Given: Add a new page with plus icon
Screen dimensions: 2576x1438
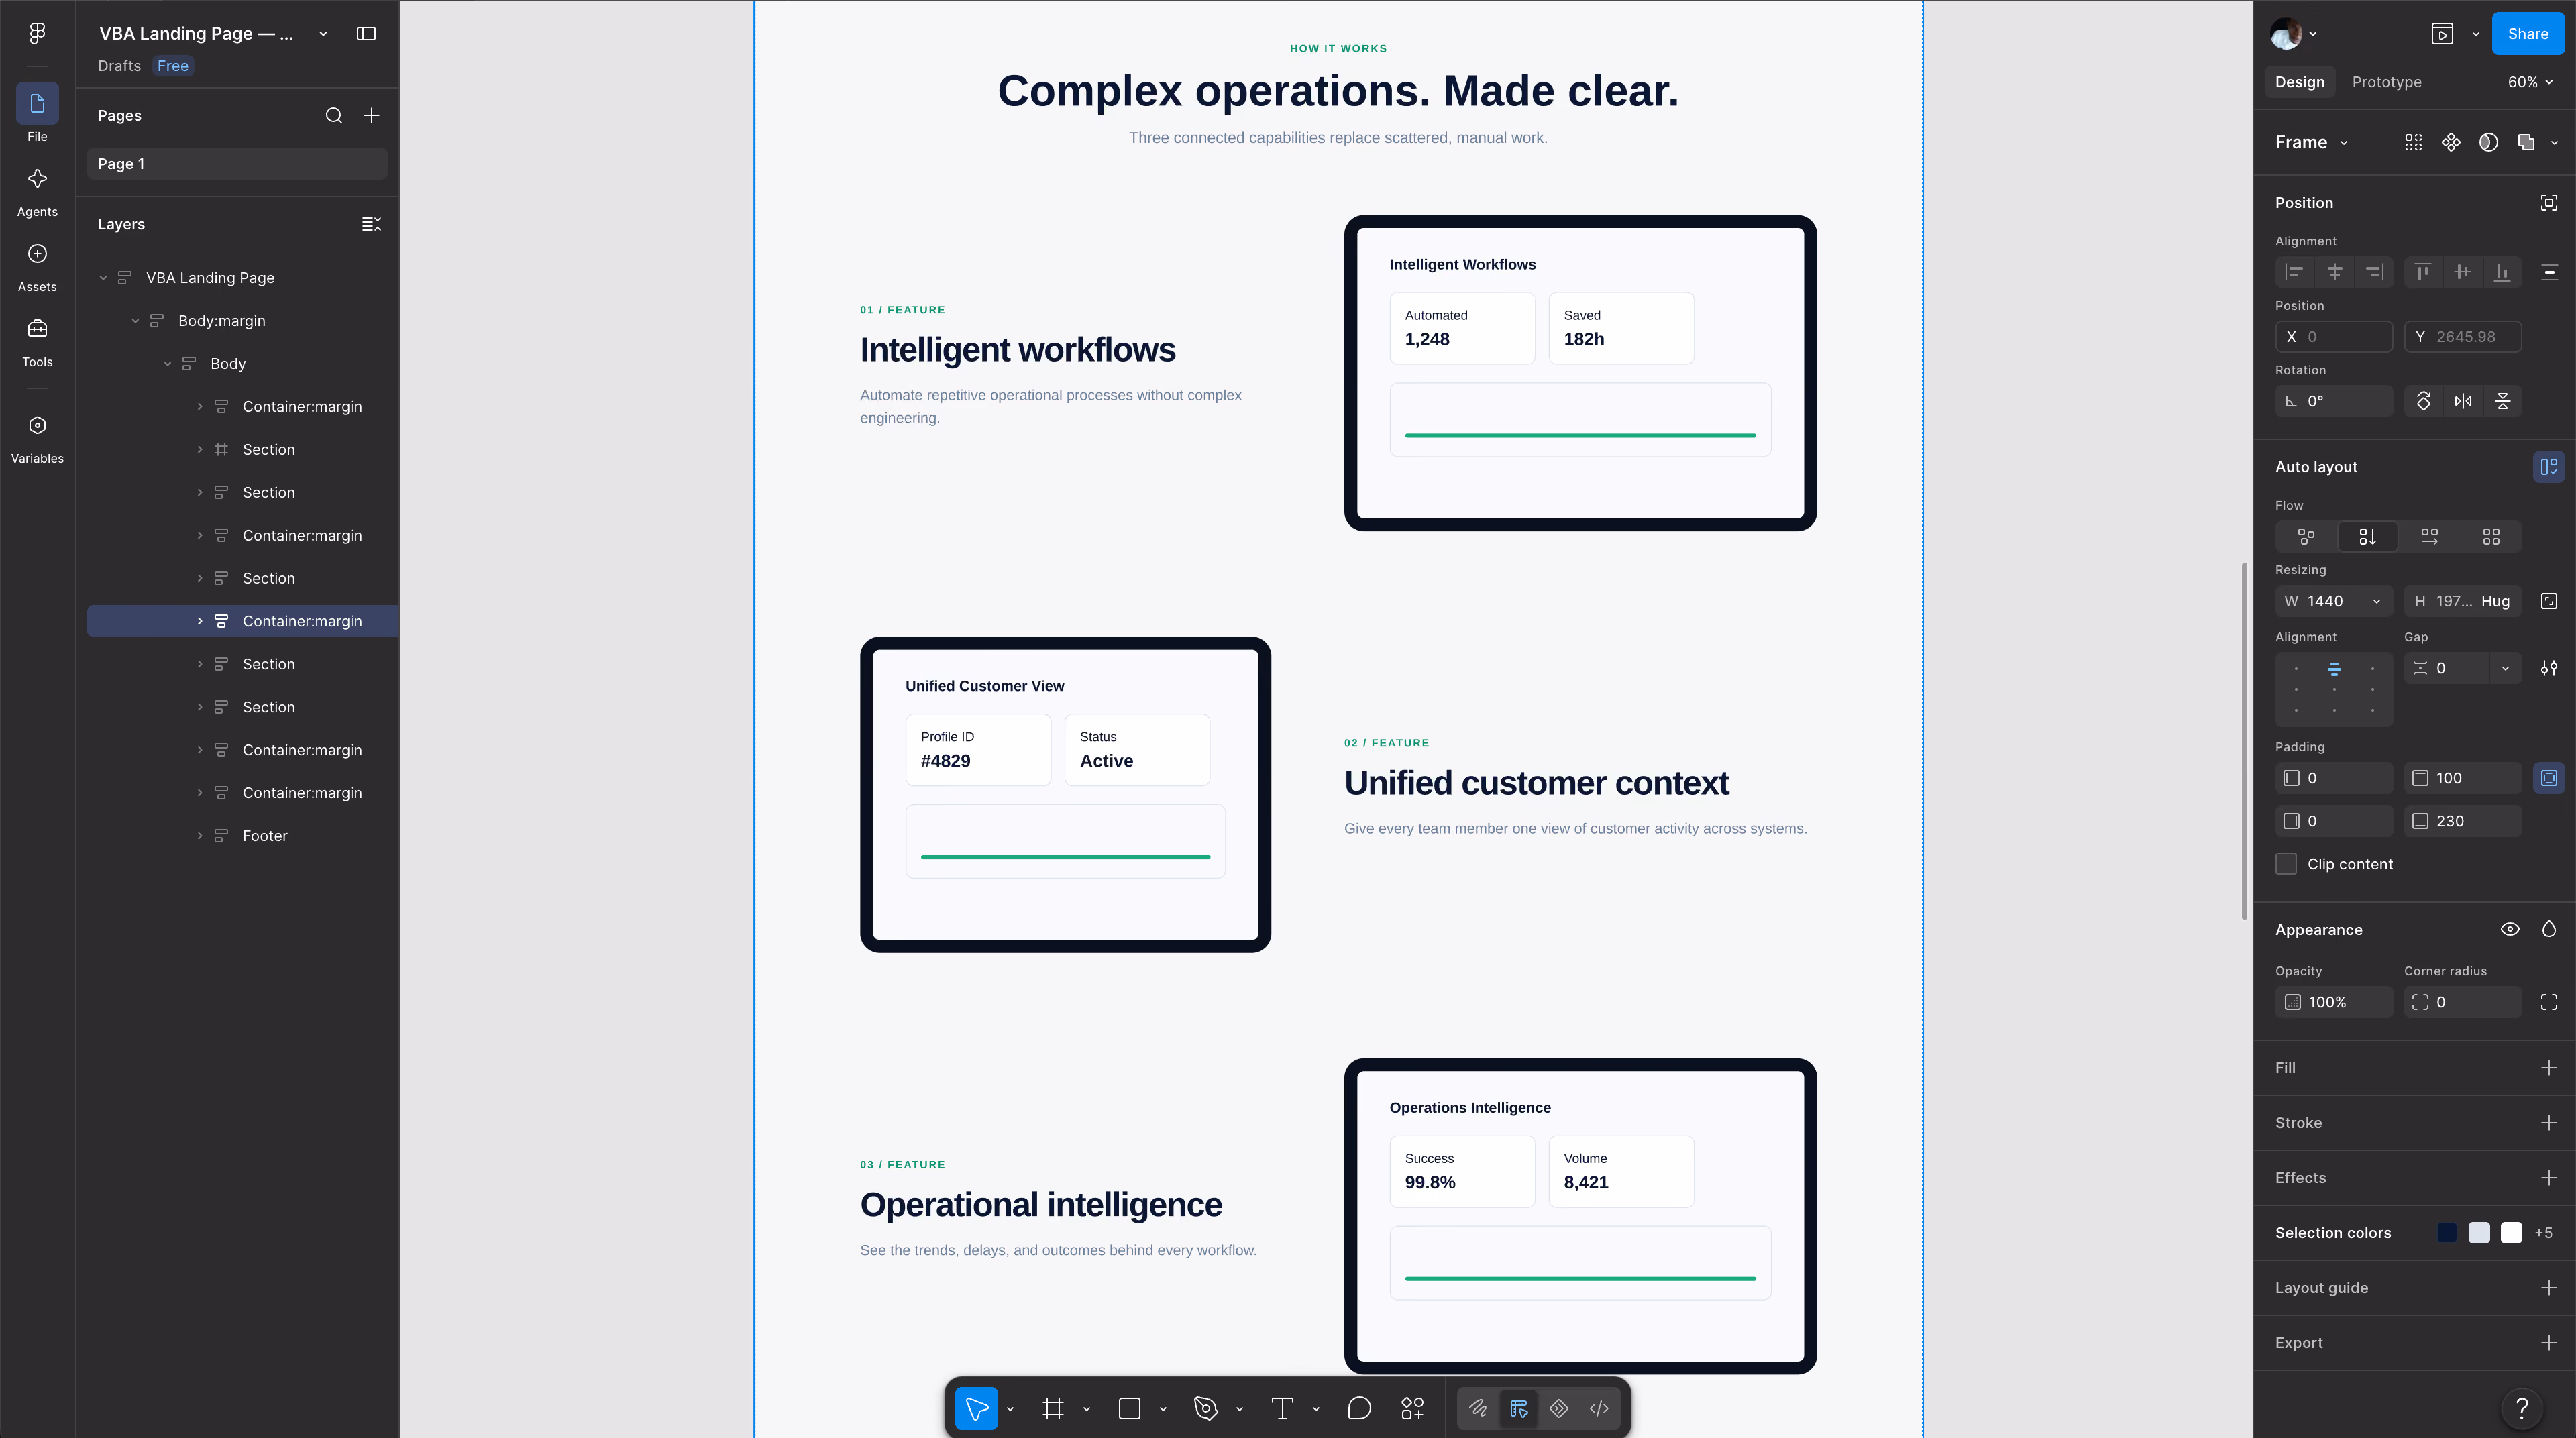Looking at the screenshot, I should click(x=371, y=115).
